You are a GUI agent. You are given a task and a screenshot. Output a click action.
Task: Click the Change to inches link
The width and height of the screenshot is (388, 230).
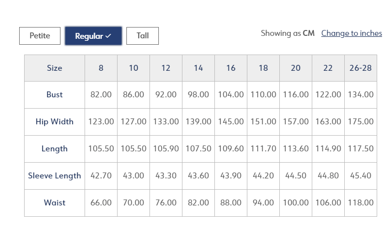coord(352,33)
